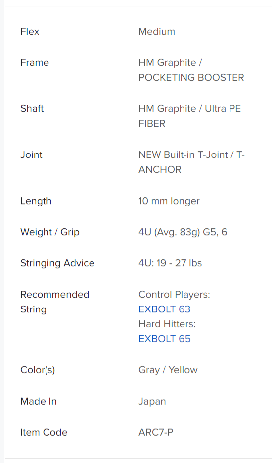Click the POCKETING BOOSTER frame text
Screen dimensions: 276x463
(191, 77)
